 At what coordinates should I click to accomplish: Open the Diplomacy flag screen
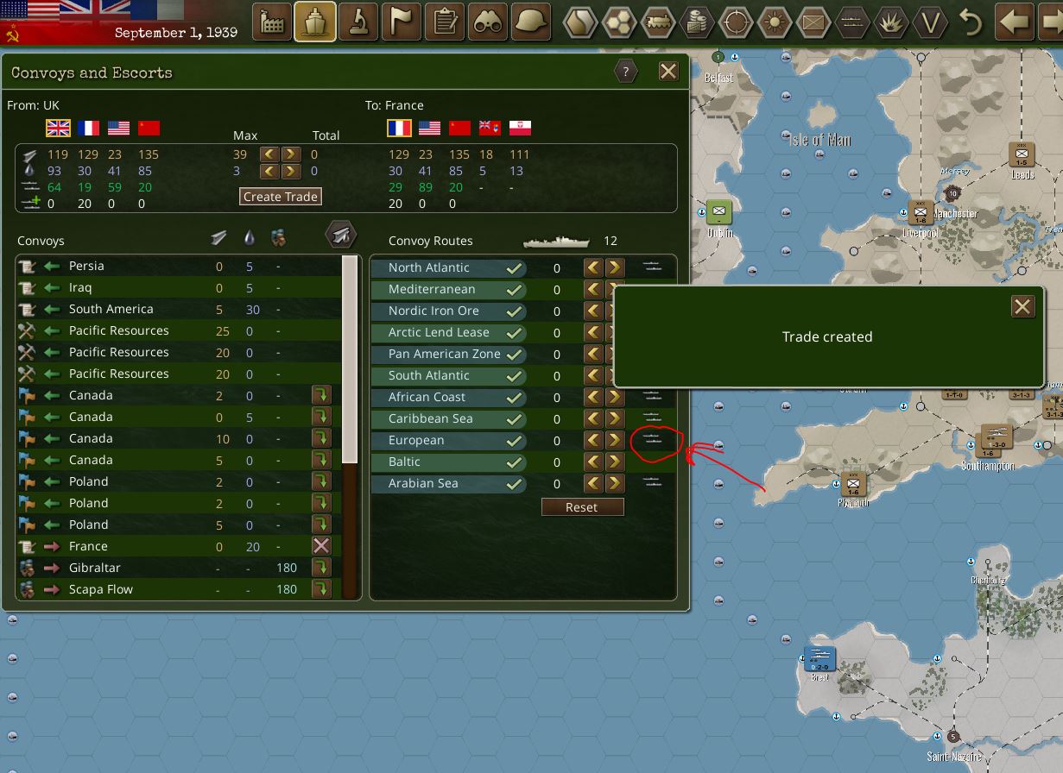click(x=402, y=22)
